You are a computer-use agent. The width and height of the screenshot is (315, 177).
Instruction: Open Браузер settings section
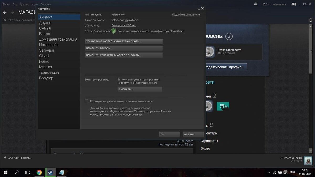[x=59, y=78]
